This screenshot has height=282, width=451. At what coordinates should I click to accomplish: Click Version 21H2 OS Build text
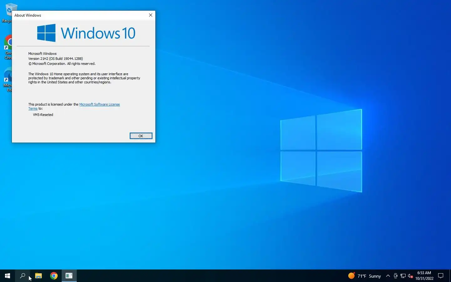[x=55, y=59]
